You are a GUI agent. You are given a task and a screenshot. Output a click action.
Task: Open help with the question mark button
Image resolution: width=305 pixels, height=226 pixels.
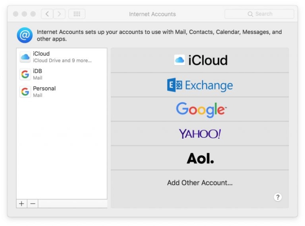(278, 197)
